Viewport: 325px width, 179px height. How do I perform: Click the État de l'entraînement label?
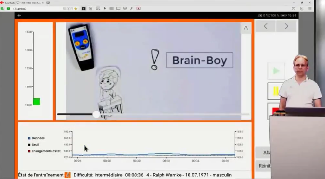pos(41,175)
